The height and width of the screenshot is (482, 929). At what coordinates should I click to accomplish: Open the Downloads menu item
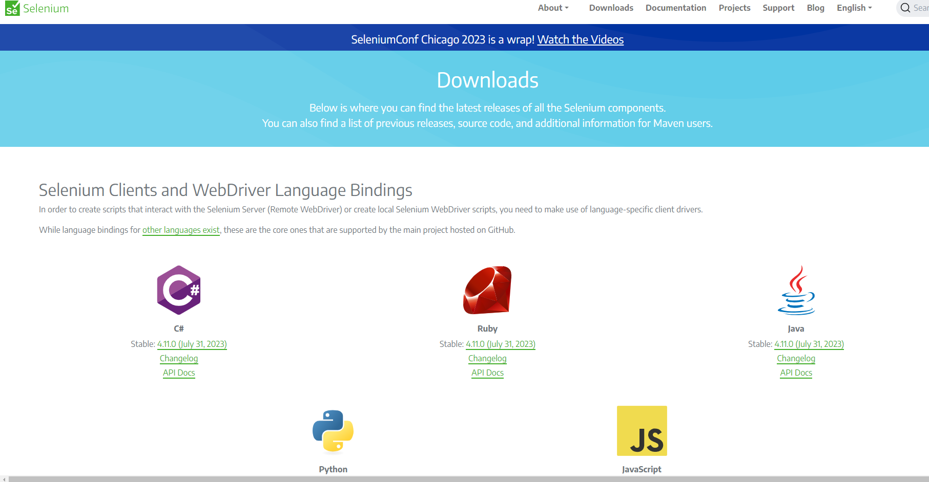(x=611, y=8)
